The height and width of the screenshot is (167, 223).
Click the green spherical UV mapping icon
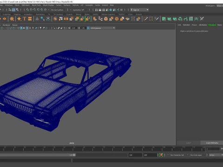(x=175, y=19)
